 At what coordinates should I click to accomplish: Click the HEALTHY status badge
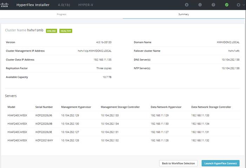click(x=66, y=31)
